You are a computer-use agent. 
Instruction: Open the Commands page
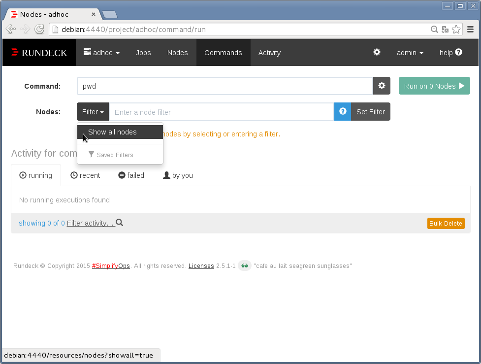tap(223, 53)
